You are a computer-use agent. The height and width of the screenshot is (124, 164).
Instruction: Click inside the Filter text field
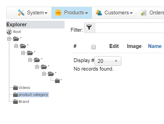(x=129, y=28)
